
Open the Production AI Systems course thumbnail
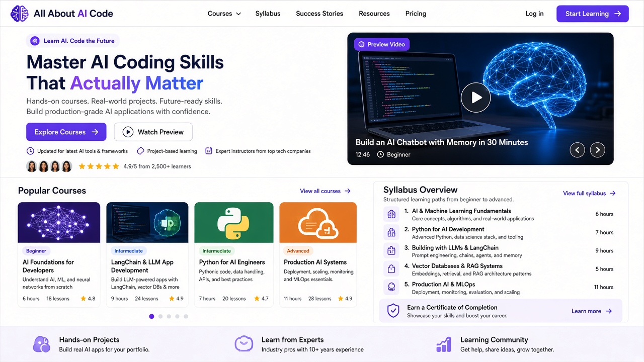click(318, 222)
